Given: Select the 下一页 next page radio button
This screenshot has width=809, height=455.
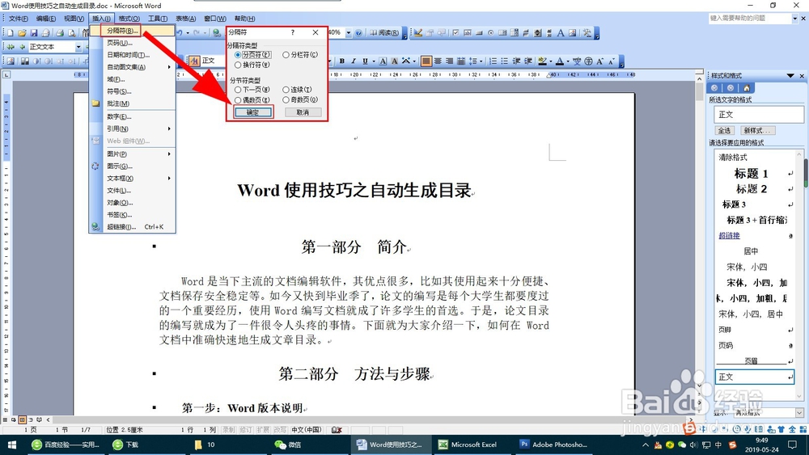Looking at the screenshot, I should pos(238,90).
